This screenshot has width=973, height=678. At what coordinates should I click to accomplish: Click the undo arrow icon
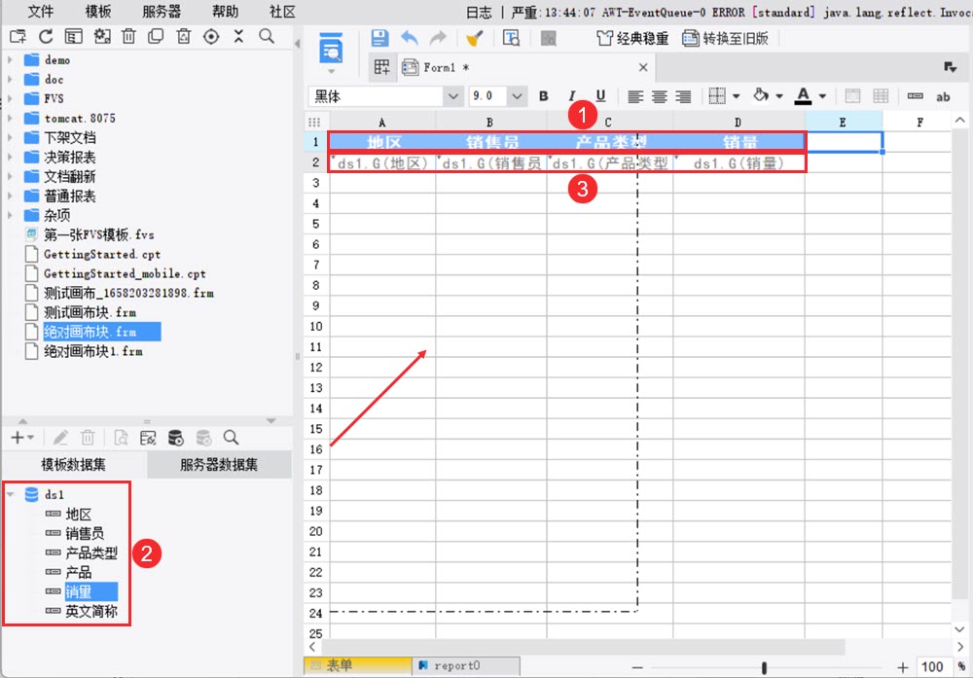(409, 38)
